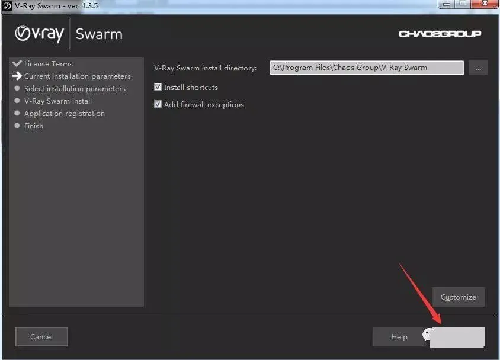Image resolution: width=500 pixels, height=360 pixels.
Task: Minimize the V-Ray Swarm installer window
Action: coord(447,4)
